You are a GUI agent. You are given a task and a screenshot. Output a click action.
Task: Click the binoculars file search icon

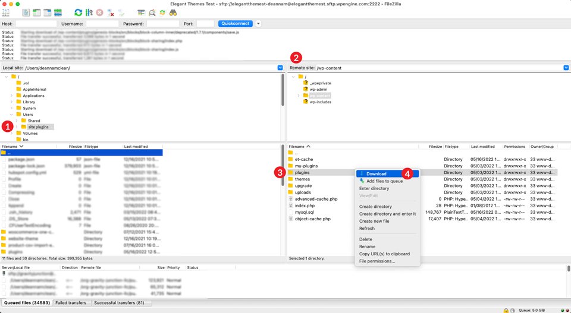(x=173, y=12)
